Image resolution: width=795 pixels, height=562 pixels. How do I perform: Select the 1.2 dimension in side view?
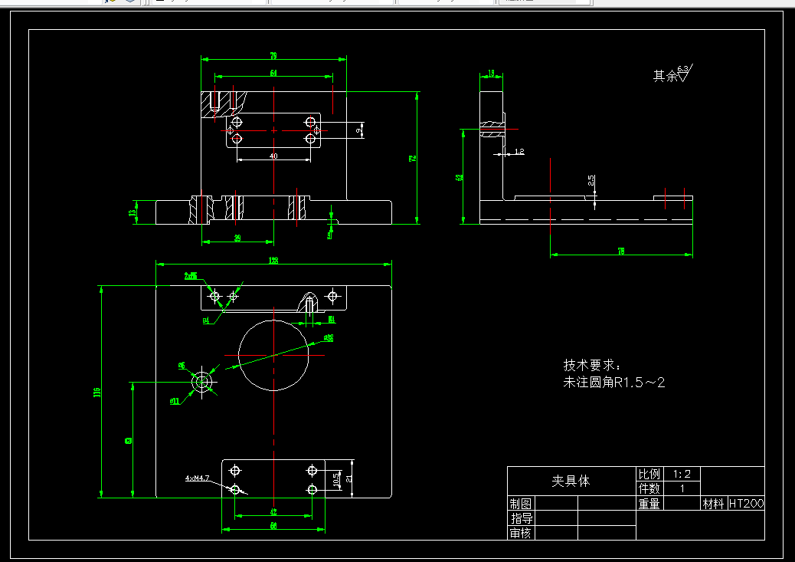pos(519,151)
